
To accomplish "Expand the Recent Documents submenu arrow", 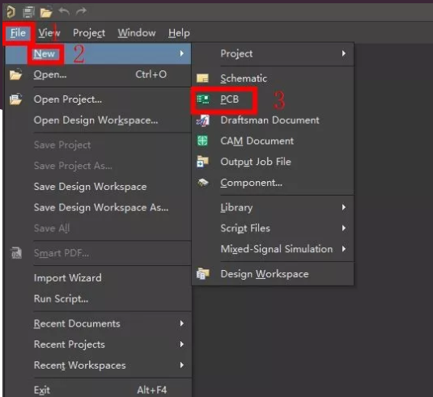I will [182, 323].
